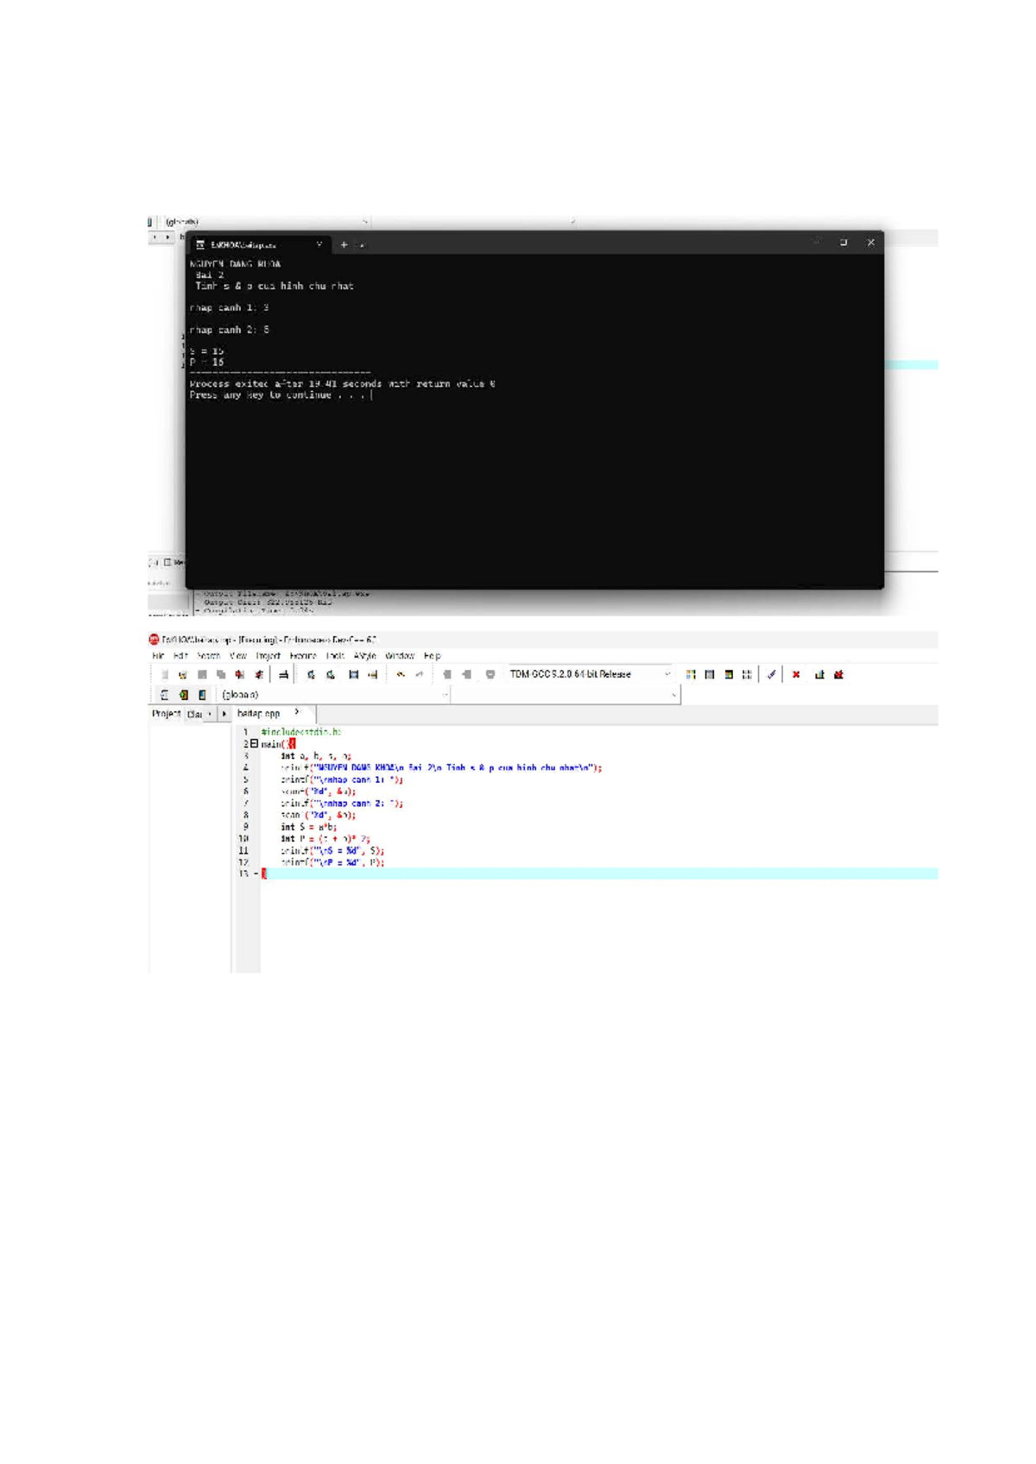
Task: Click the syntax check checkmark icon
Action: [x=771, y=674]
